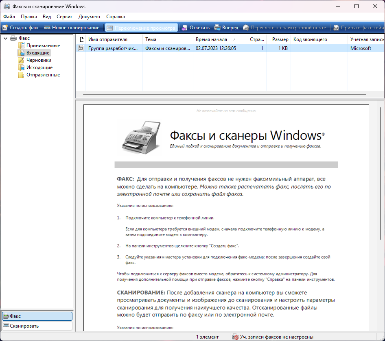This screenshot has height=341, width=385.
Task: Toggle the Переключение просмотра preview button
Action: 141,28
